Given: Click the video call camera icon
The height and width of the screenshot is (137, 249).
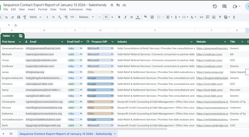Looking at the screenshot, I should click(235, 6).
